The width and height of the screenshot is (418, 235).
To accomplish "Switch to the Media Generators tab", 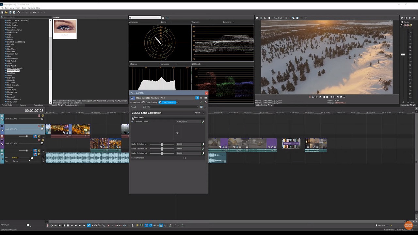I will (72, 105).
